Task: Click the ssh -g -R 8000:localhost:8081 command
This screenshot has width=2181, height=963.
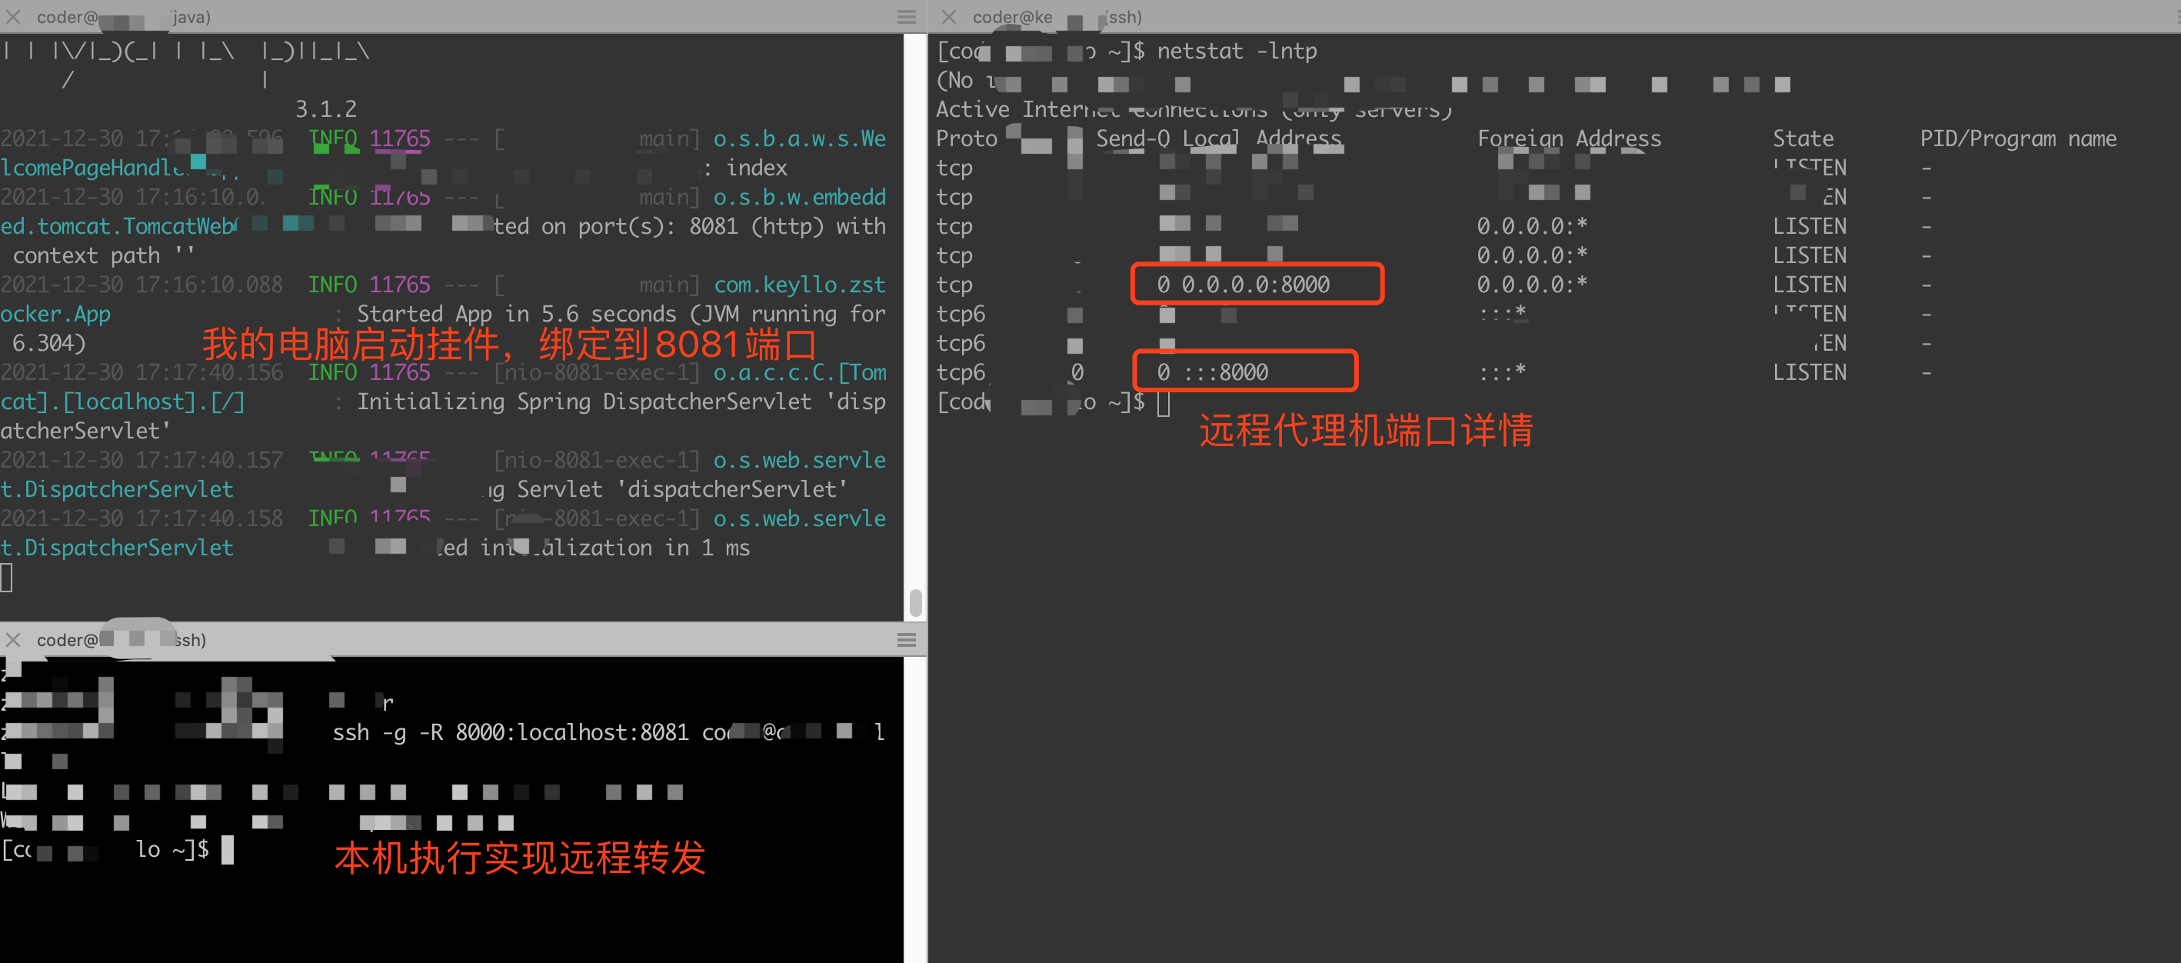Action: click(511, 732)
